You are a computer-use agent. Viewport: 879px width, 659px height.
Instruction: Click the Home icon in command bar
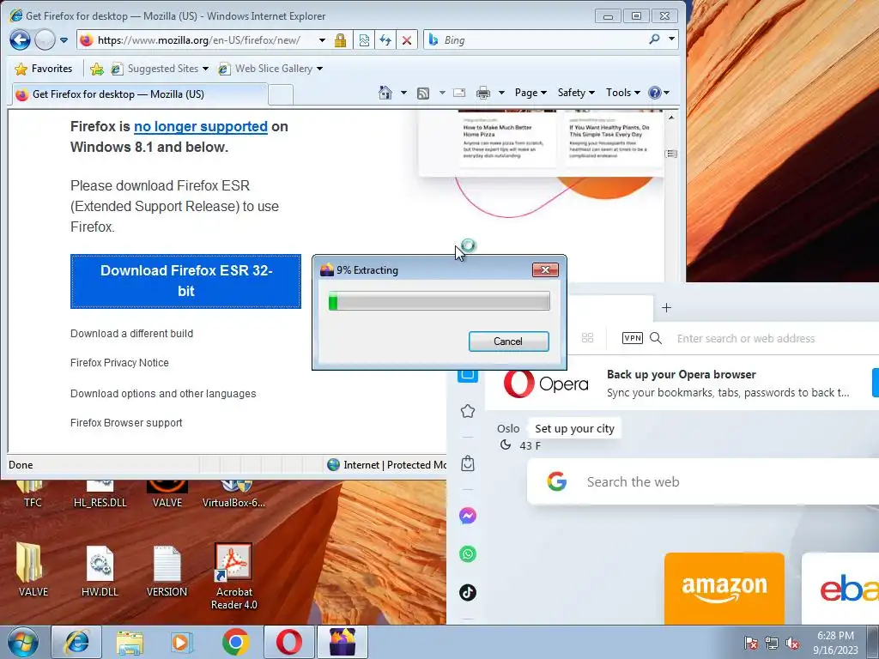[x=385, y=93]
